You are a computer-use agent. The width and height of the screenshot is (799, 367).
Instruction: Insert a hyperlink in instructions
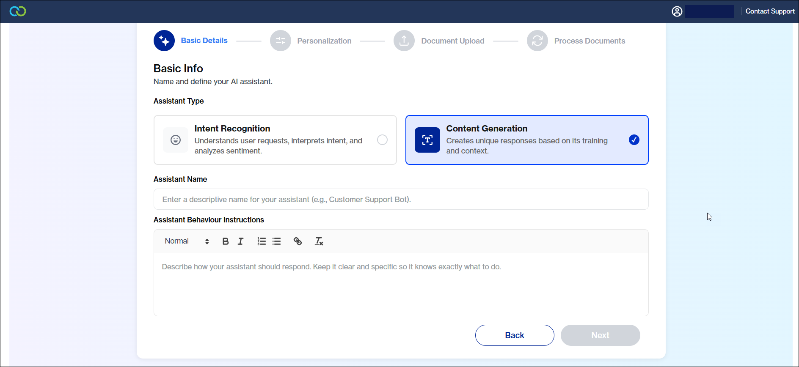pyautogui.click(x=298, y=241)
